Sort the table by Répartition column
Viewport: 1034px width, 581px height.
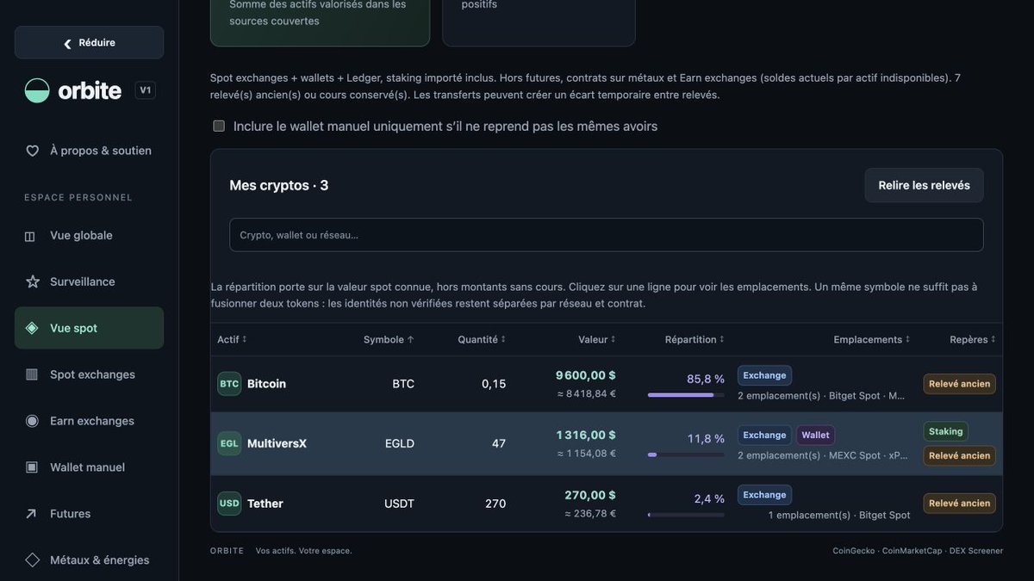pos(695,339)
